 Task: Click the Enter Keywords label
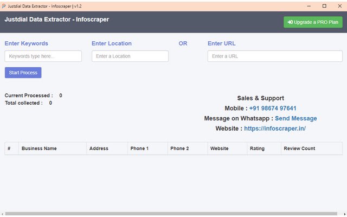[x=27, y=43]
